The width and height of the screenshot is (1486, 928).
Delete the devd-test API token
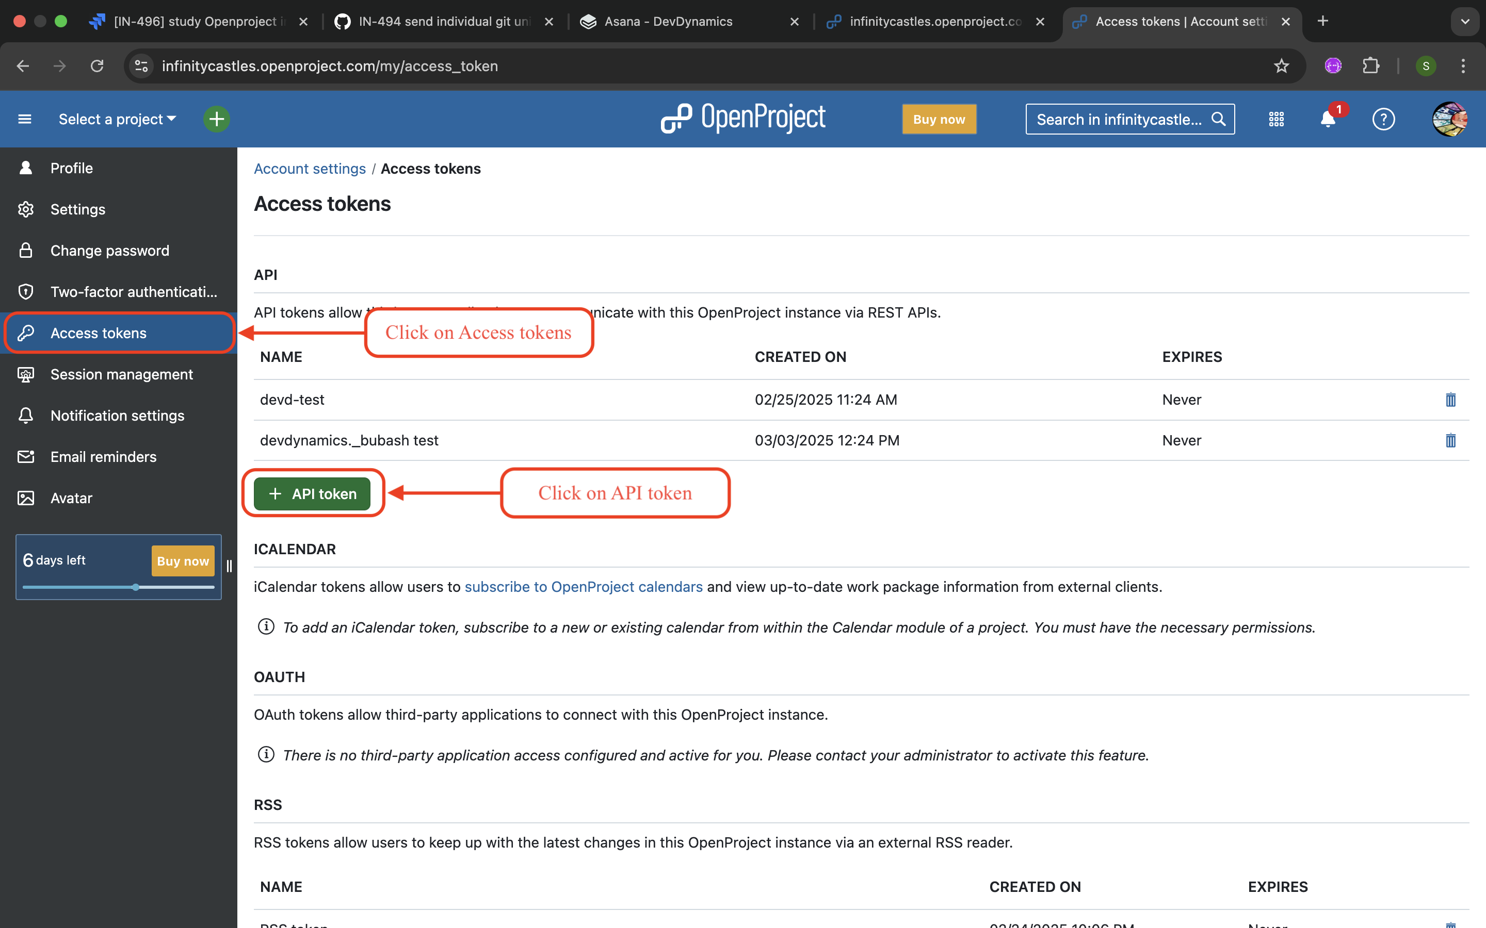(x=1450, y=400)
